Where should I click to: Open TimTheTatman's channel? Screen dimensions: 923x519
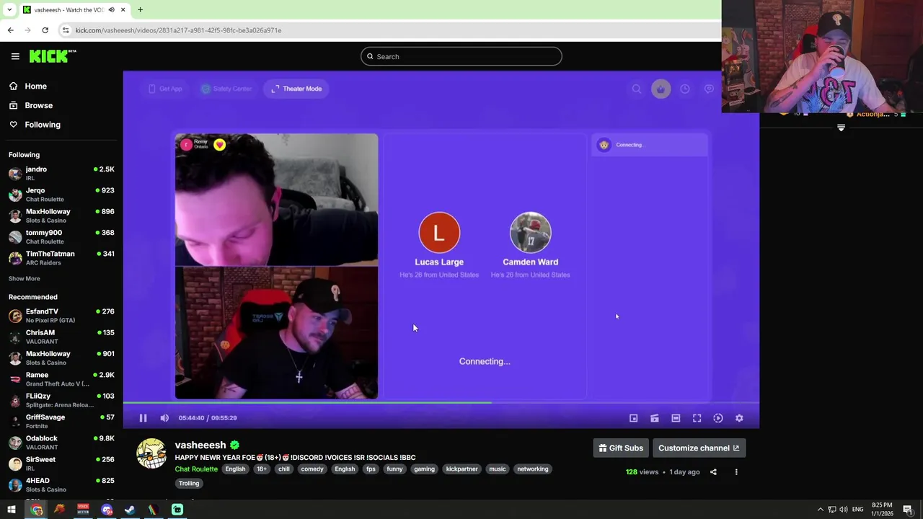(x=61, y=258)
